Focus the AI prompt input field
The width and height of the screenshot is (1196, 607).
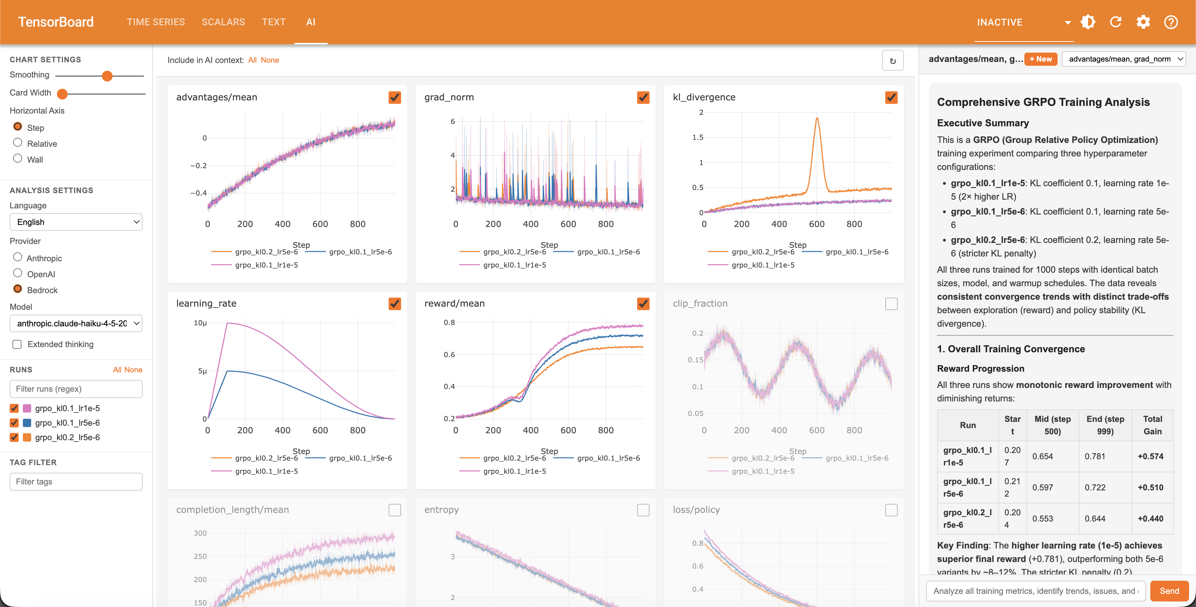pyautogui.click(x=1036, y=591)
